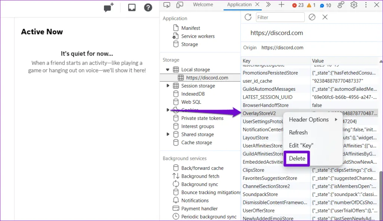
Task: Open DevTools settings gear icon
Action: pos(354,5)
